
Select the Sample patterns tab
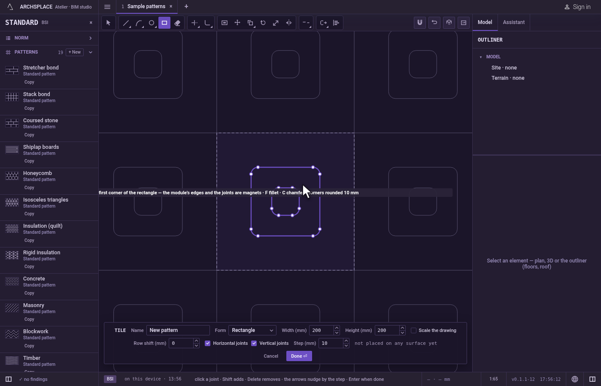[146, 6]
